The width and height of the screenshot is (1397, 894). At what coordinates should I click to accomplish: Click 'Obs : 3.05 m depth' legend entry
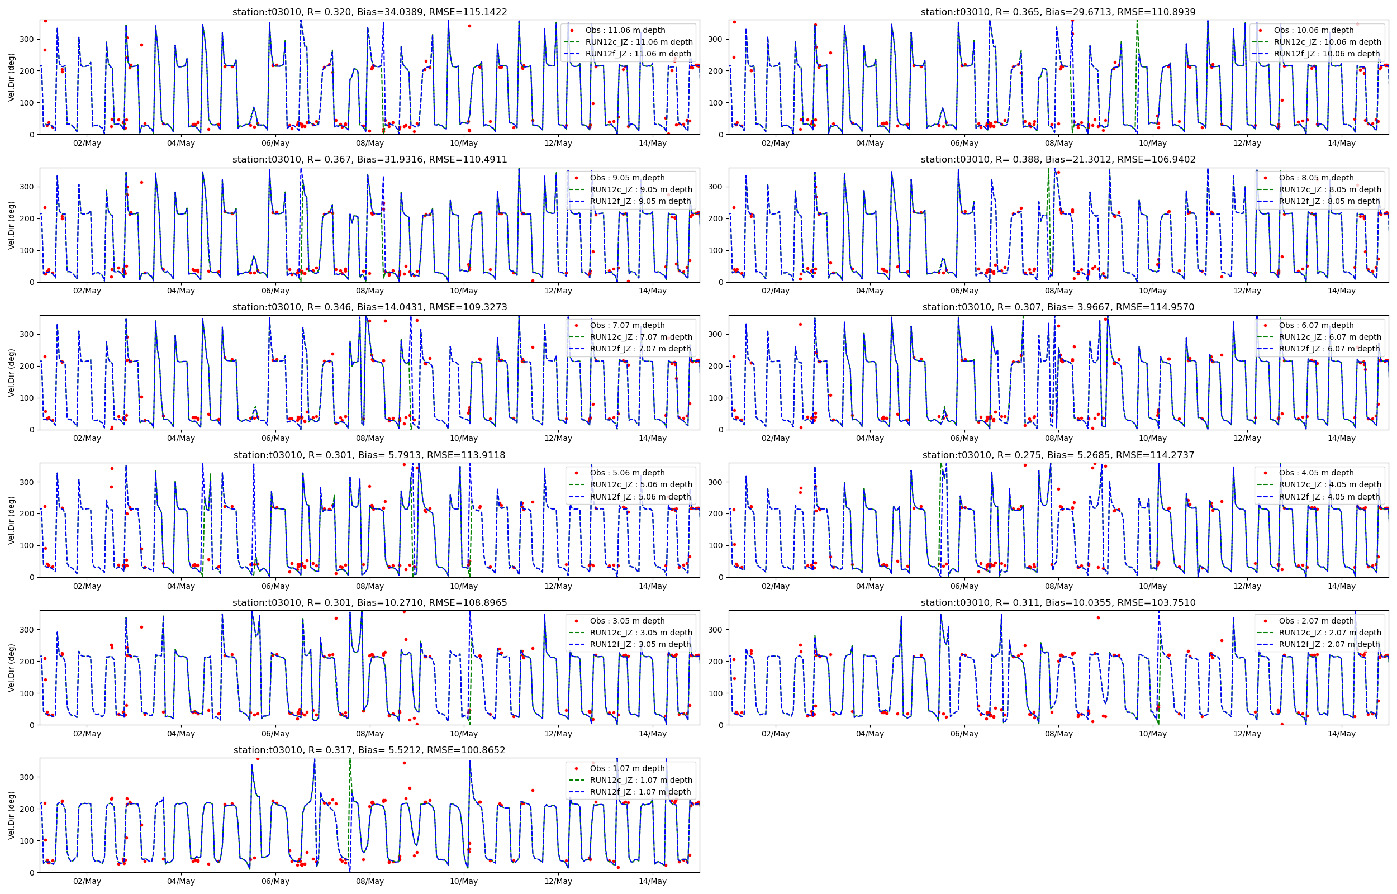coord(627,621)
